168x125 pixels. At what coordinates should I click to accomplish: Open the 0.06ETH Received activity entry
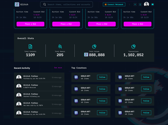tap(39, 86)
